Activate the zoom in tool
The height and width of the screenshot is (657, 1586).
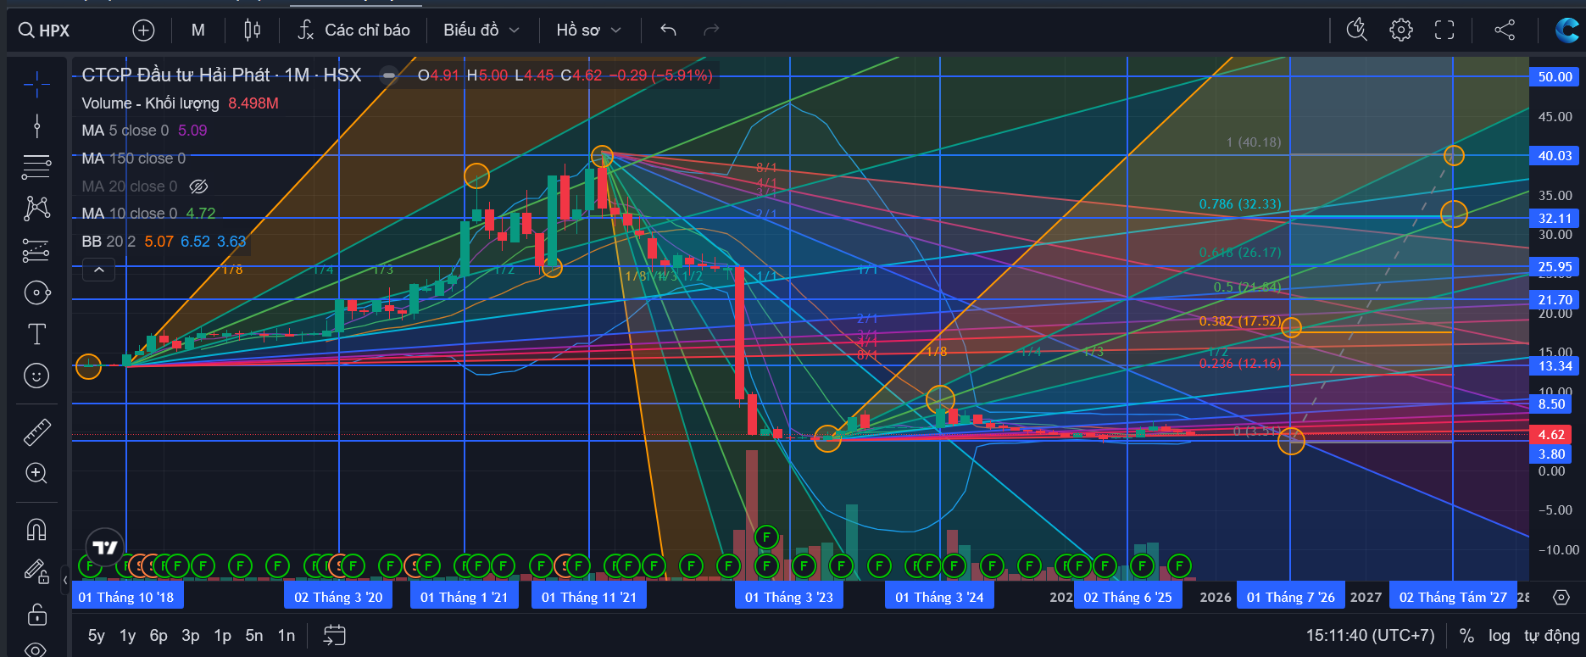click(x=36, y=473)
